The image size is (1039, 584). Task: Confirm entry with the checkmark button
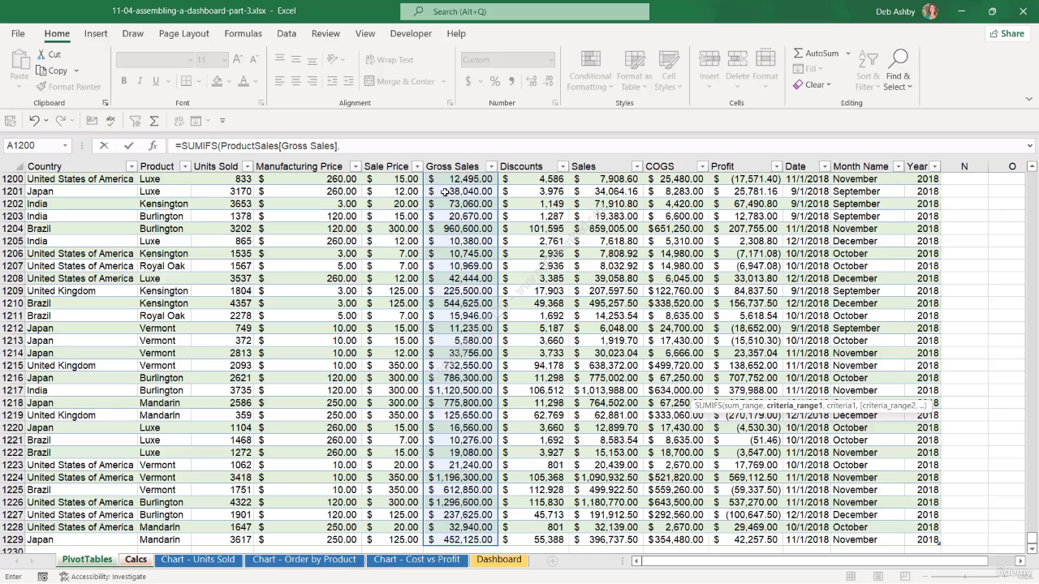[128, 145]
